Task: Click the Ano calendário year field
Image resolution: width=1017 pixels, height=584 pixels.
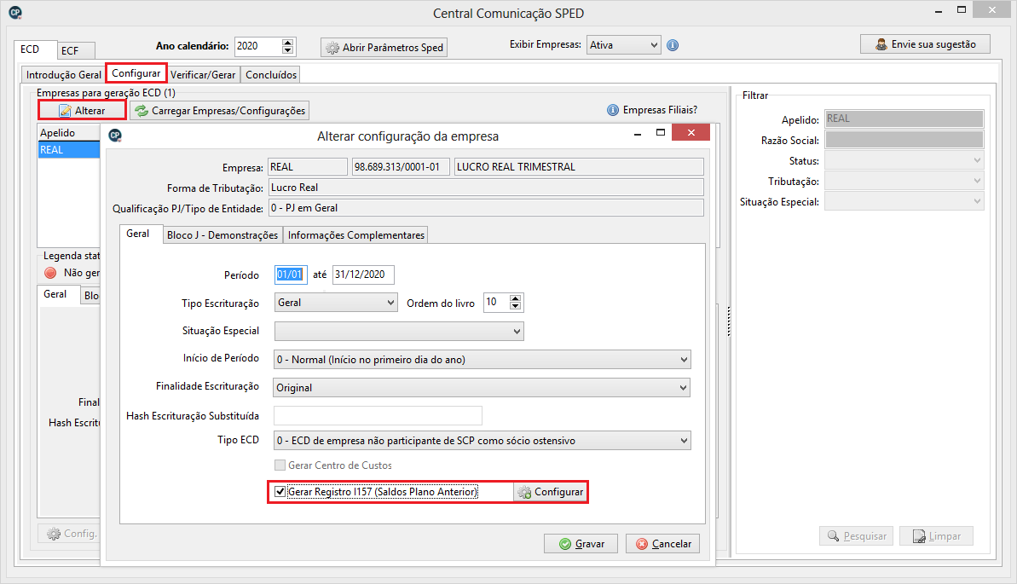Action: (258, 46)
